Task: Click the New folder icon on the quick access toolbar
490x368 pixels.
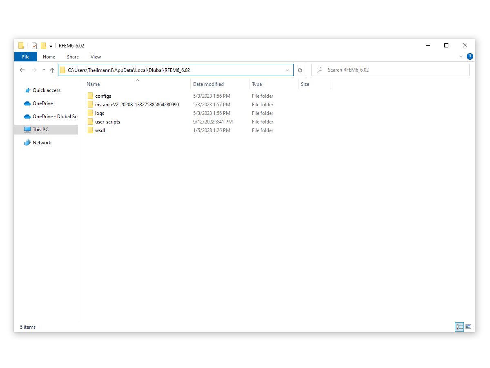Action: point(42,45)
